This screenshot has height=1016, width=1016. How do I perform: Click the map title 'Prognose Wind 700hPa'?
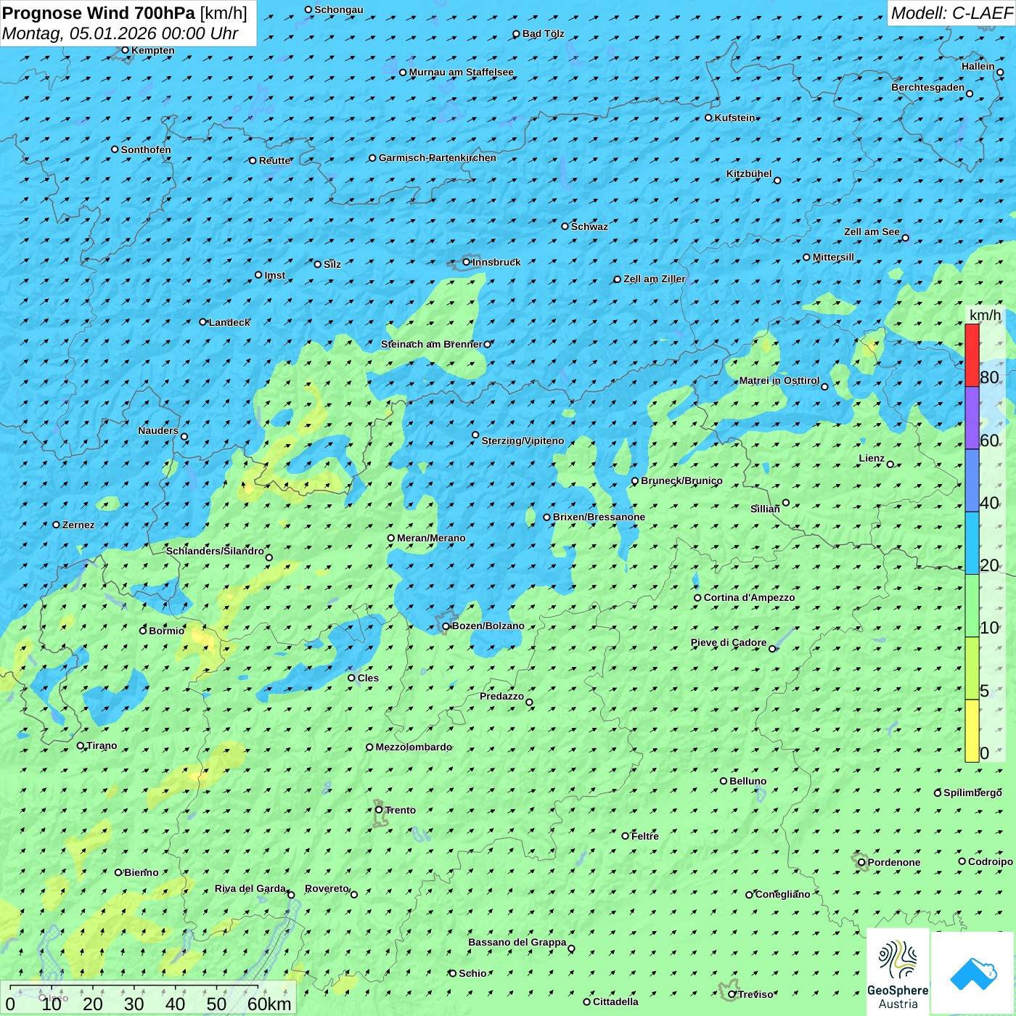pos(99,13)
